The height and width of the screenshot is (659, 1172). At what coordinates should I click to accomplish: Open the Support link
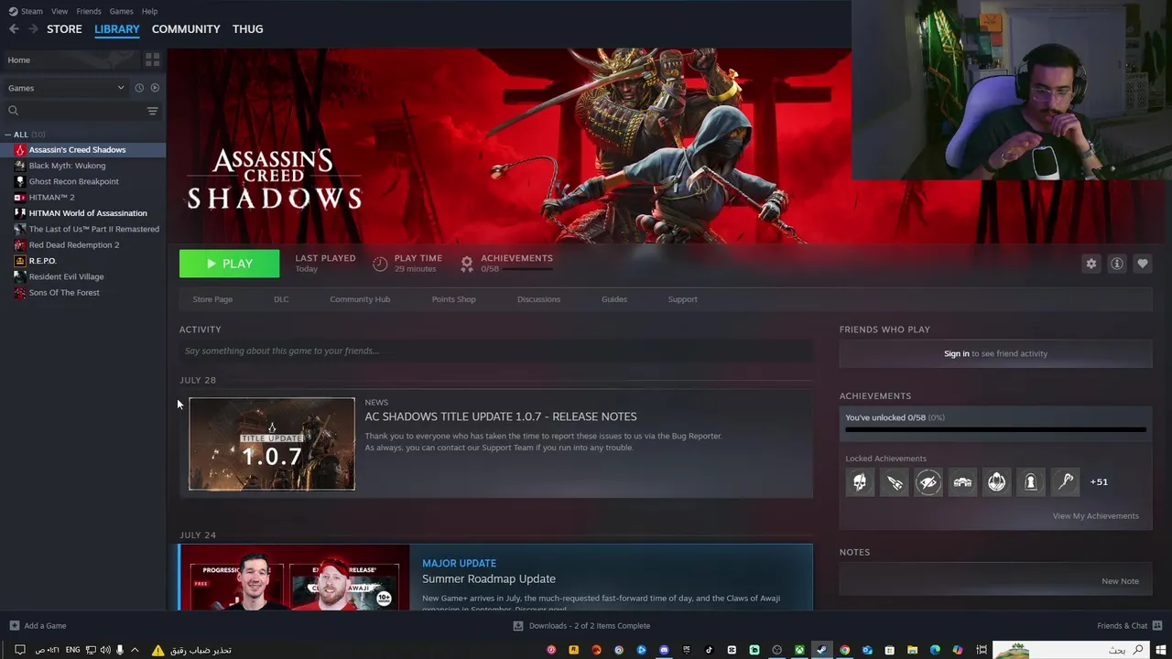point(682,299)
